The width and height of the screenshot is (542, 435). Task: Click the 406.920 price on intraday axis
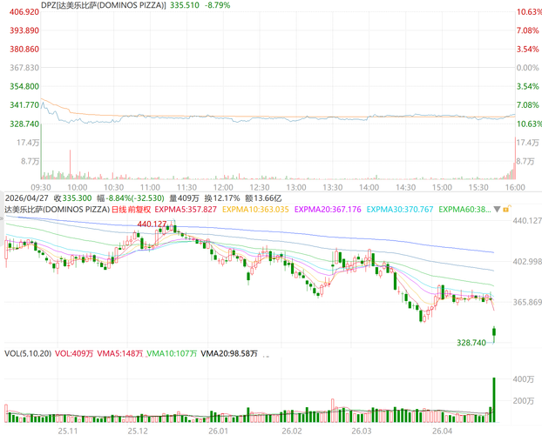coord(24,11)
